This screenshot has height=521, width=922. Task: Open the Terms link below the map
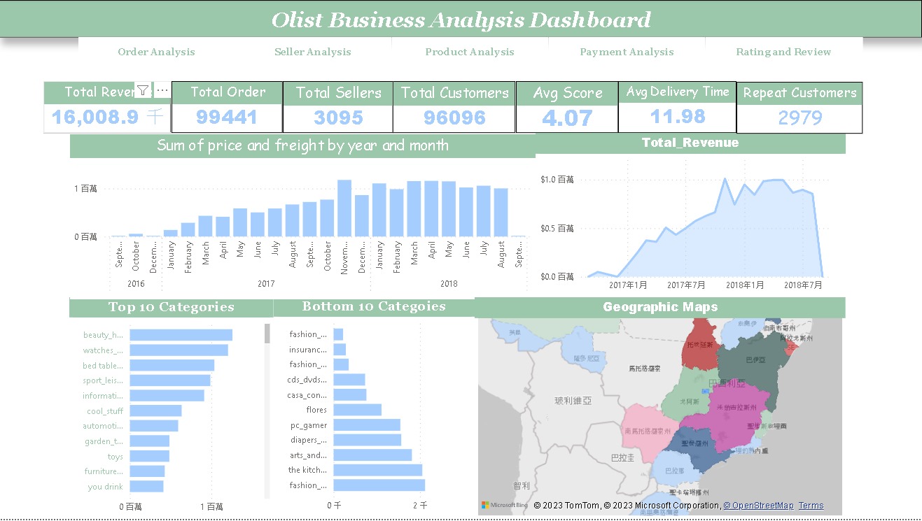pos(811,505)
